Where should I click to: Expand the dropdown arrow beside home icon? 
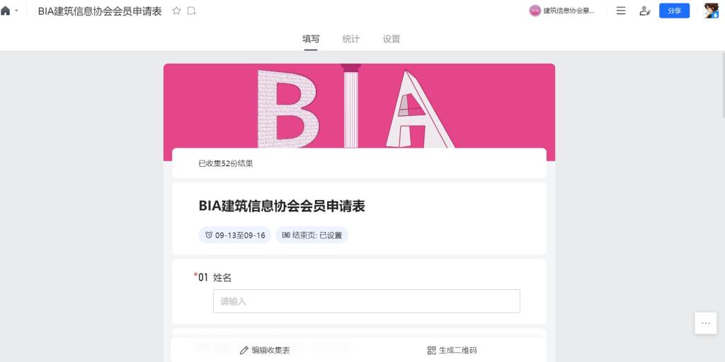[x=17, y=11]
